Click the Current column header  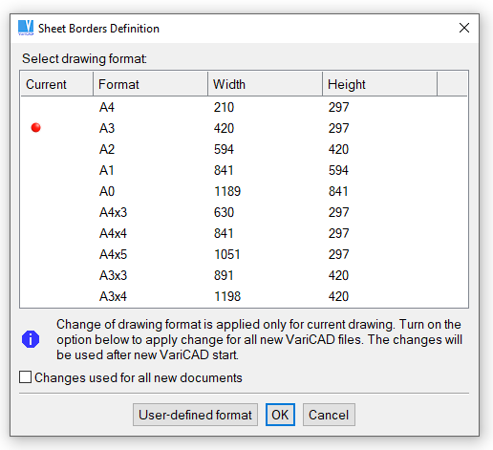point(56,84)
